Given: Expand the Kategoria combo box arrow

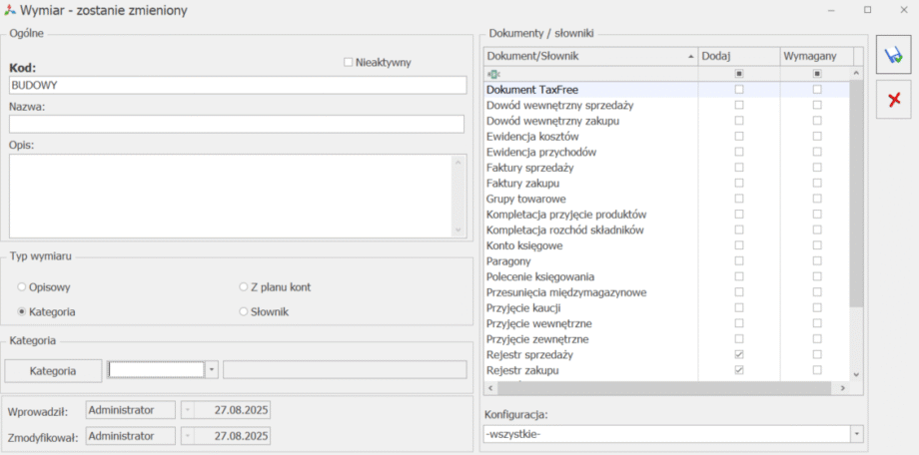Looking at the screenshot, I should (211, 370).
